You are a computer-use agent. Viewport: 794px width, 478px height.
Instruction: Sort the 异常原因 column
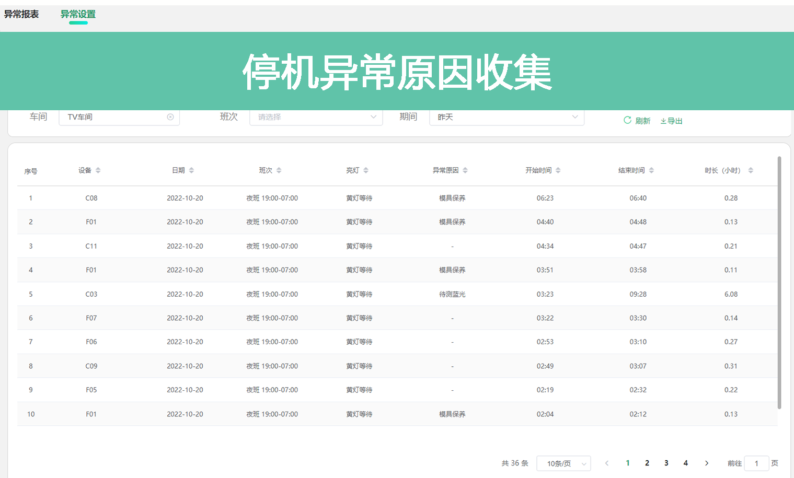[465, 170]
